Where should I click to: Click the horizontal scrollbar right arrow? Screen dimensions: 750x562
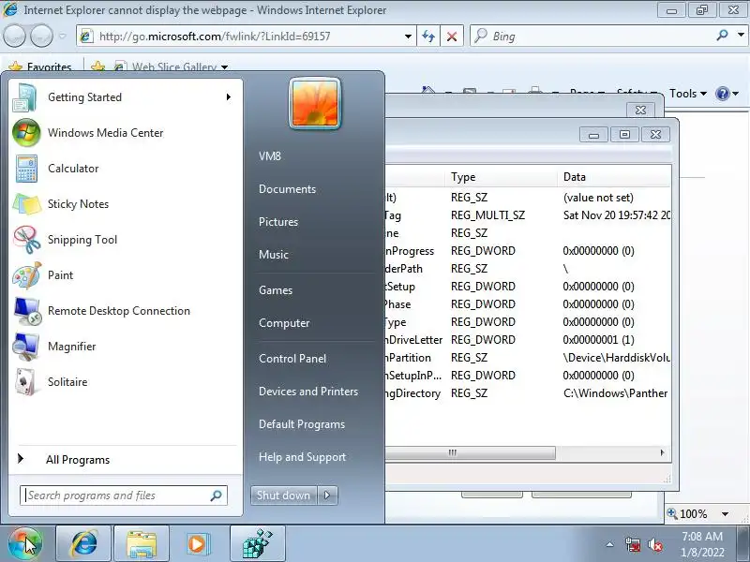pyautogui.click(x=663, y=452)
